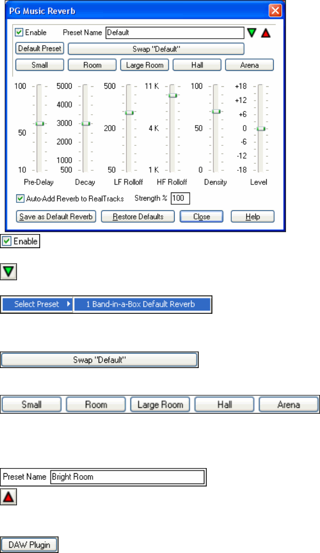Screen dimensions: 320x553
Task: Toggle Enable checkbox in reverb dialog
Action: click(19, 33)
